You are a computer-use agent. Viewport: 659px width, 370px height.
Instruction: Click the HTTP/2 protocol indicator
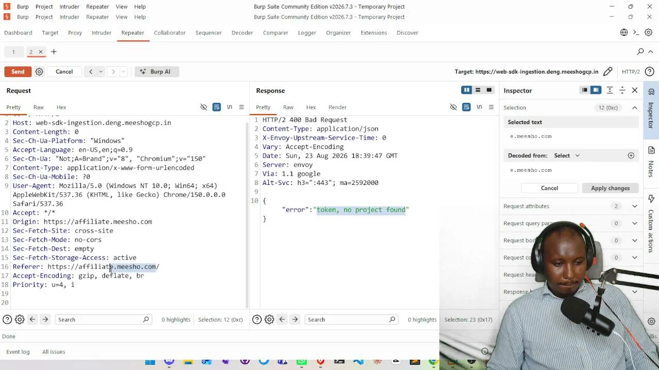[x=631, y=71]
